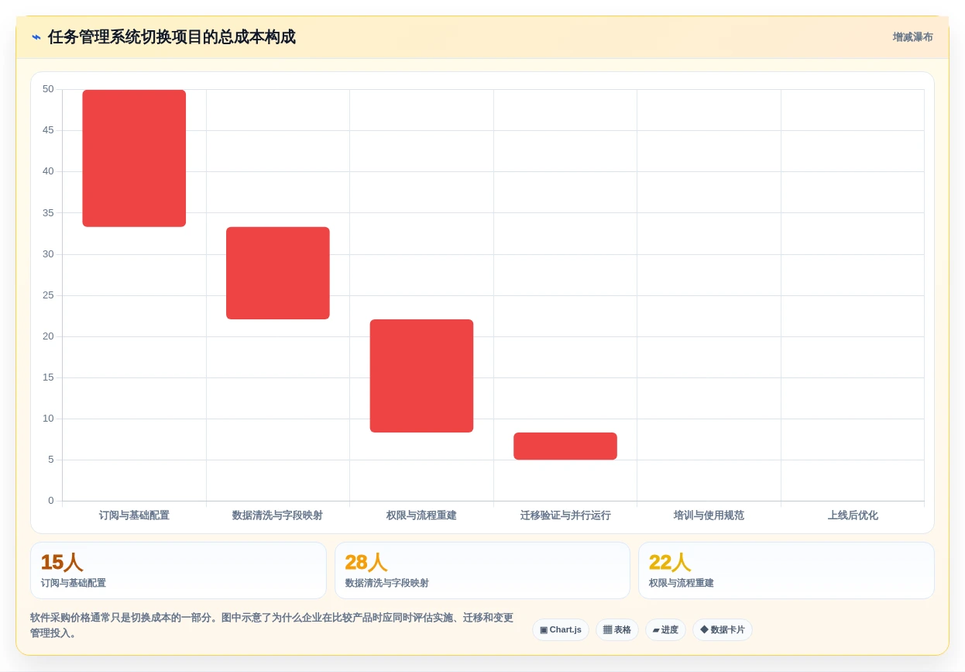Click the 28人 数据清洗与字段映射 card

pyautogui.click(x=482, y=570)
